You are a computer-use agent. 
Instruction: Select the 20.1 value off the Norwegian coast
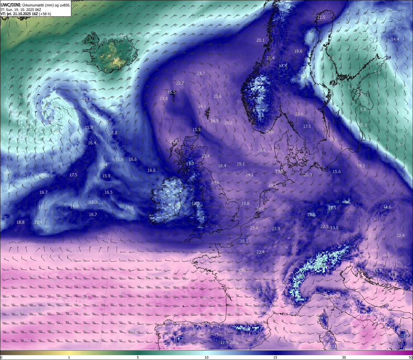coord(260,40)
